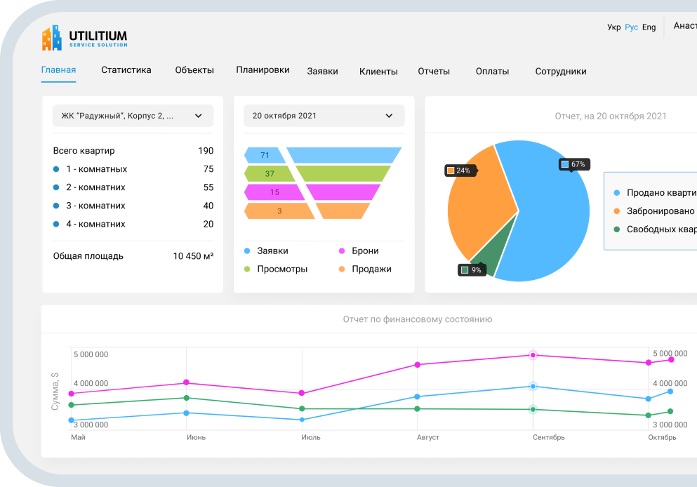Image resolution: width=697 pixels, height=487 pixels.
Task: Toggle the Брони legend item
Action: [359, 251]
